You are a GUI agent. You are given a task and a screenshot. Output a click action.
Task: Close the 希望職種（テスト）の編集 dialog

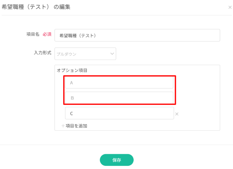(230, 7)
